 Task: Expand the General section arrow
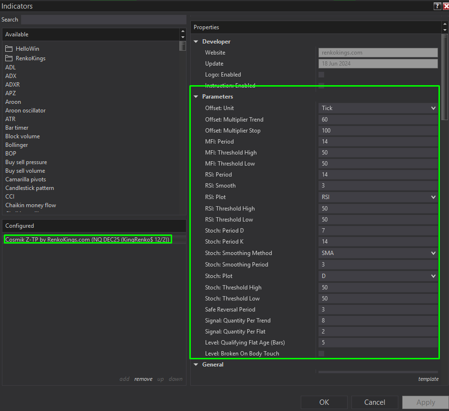(x=196, y=365)
